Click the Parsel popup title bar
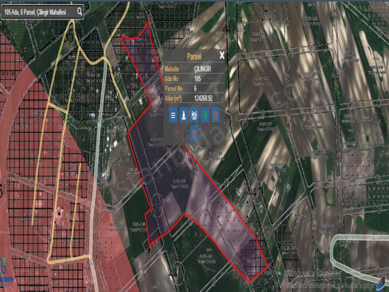Image resolution: width=389 pixels, height=292 pixels. point(195,56)
